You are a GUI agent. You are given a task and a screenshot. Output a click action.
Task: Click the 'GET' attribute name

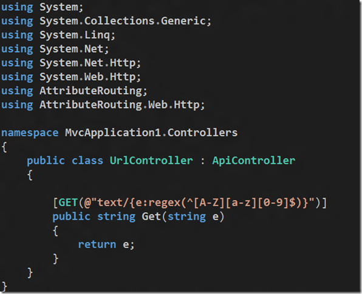[68, 202]
